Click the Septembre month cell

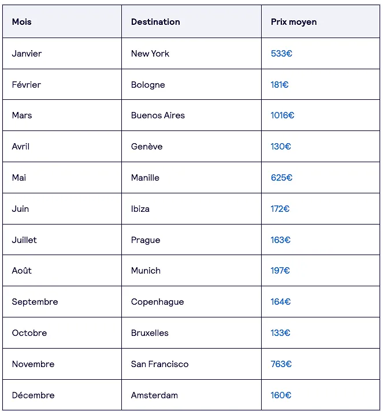pyautogui.click(x=62, y=302)
